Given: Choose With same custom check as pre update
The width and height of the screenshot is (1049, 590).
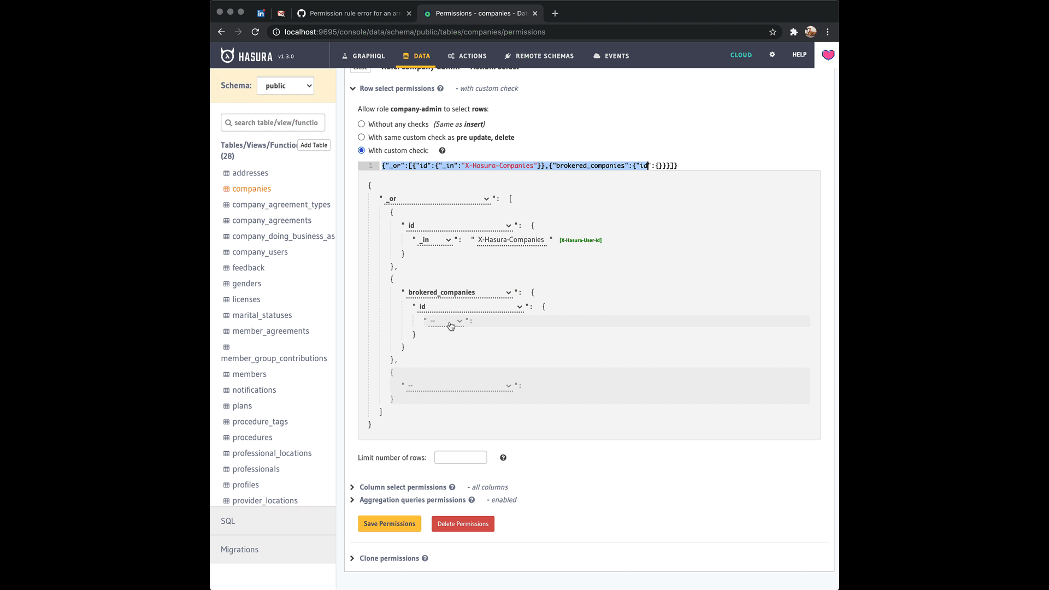Looking at the screenshot, I should pos(362,137).
